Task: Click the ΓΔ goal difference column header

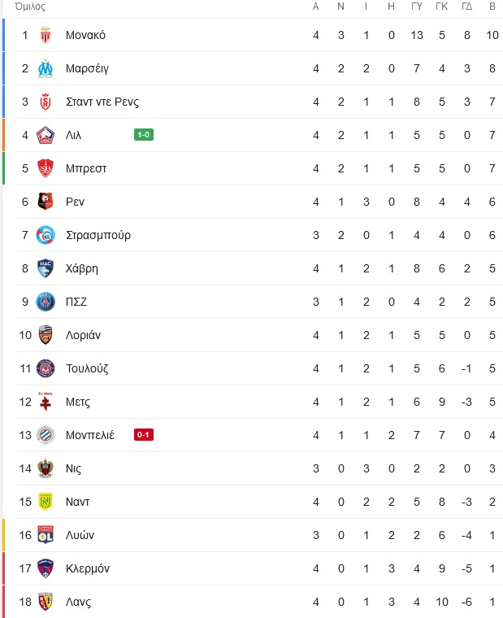Action: pos(466,7)
